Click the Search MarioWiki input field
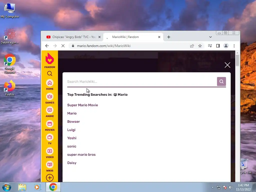 tap(142, 82)
